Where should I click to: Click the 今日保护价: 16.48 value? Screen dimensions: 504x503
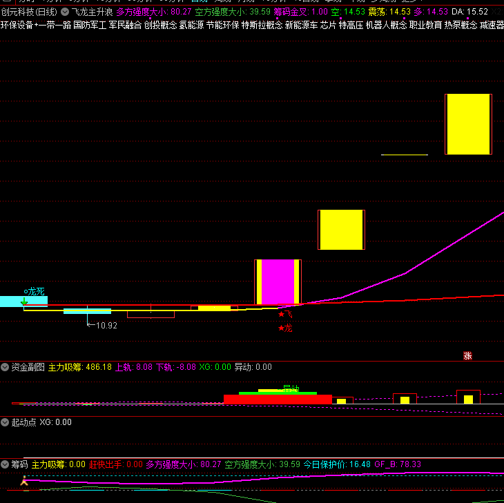tap(337, 464)
